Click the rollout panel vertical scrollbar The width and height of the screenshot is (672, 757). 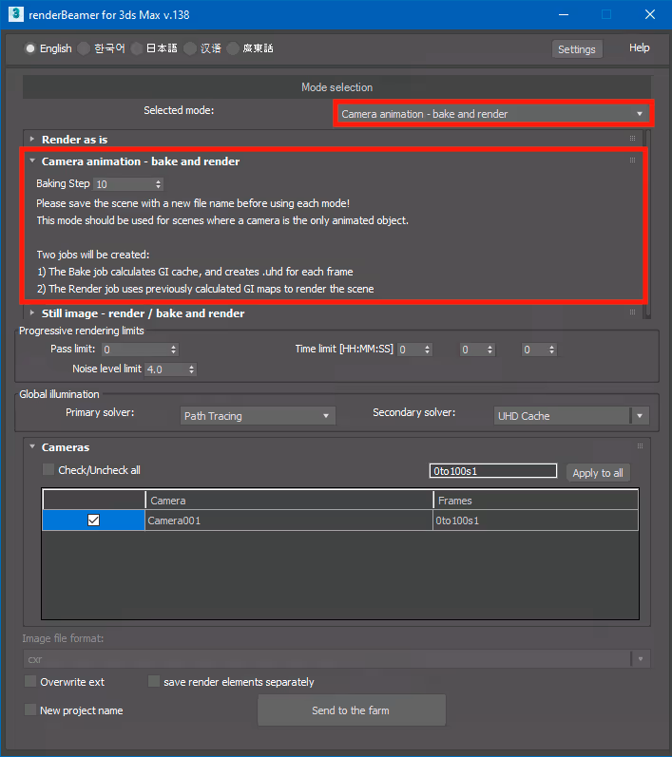[x=648, y=223]
